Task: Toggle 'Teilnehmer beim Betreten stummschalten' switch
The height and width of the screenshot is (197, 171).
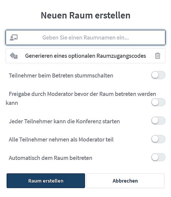Action: (158, 75)
